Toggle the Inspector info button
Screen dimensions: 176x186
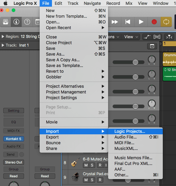(x=16, y=22)
